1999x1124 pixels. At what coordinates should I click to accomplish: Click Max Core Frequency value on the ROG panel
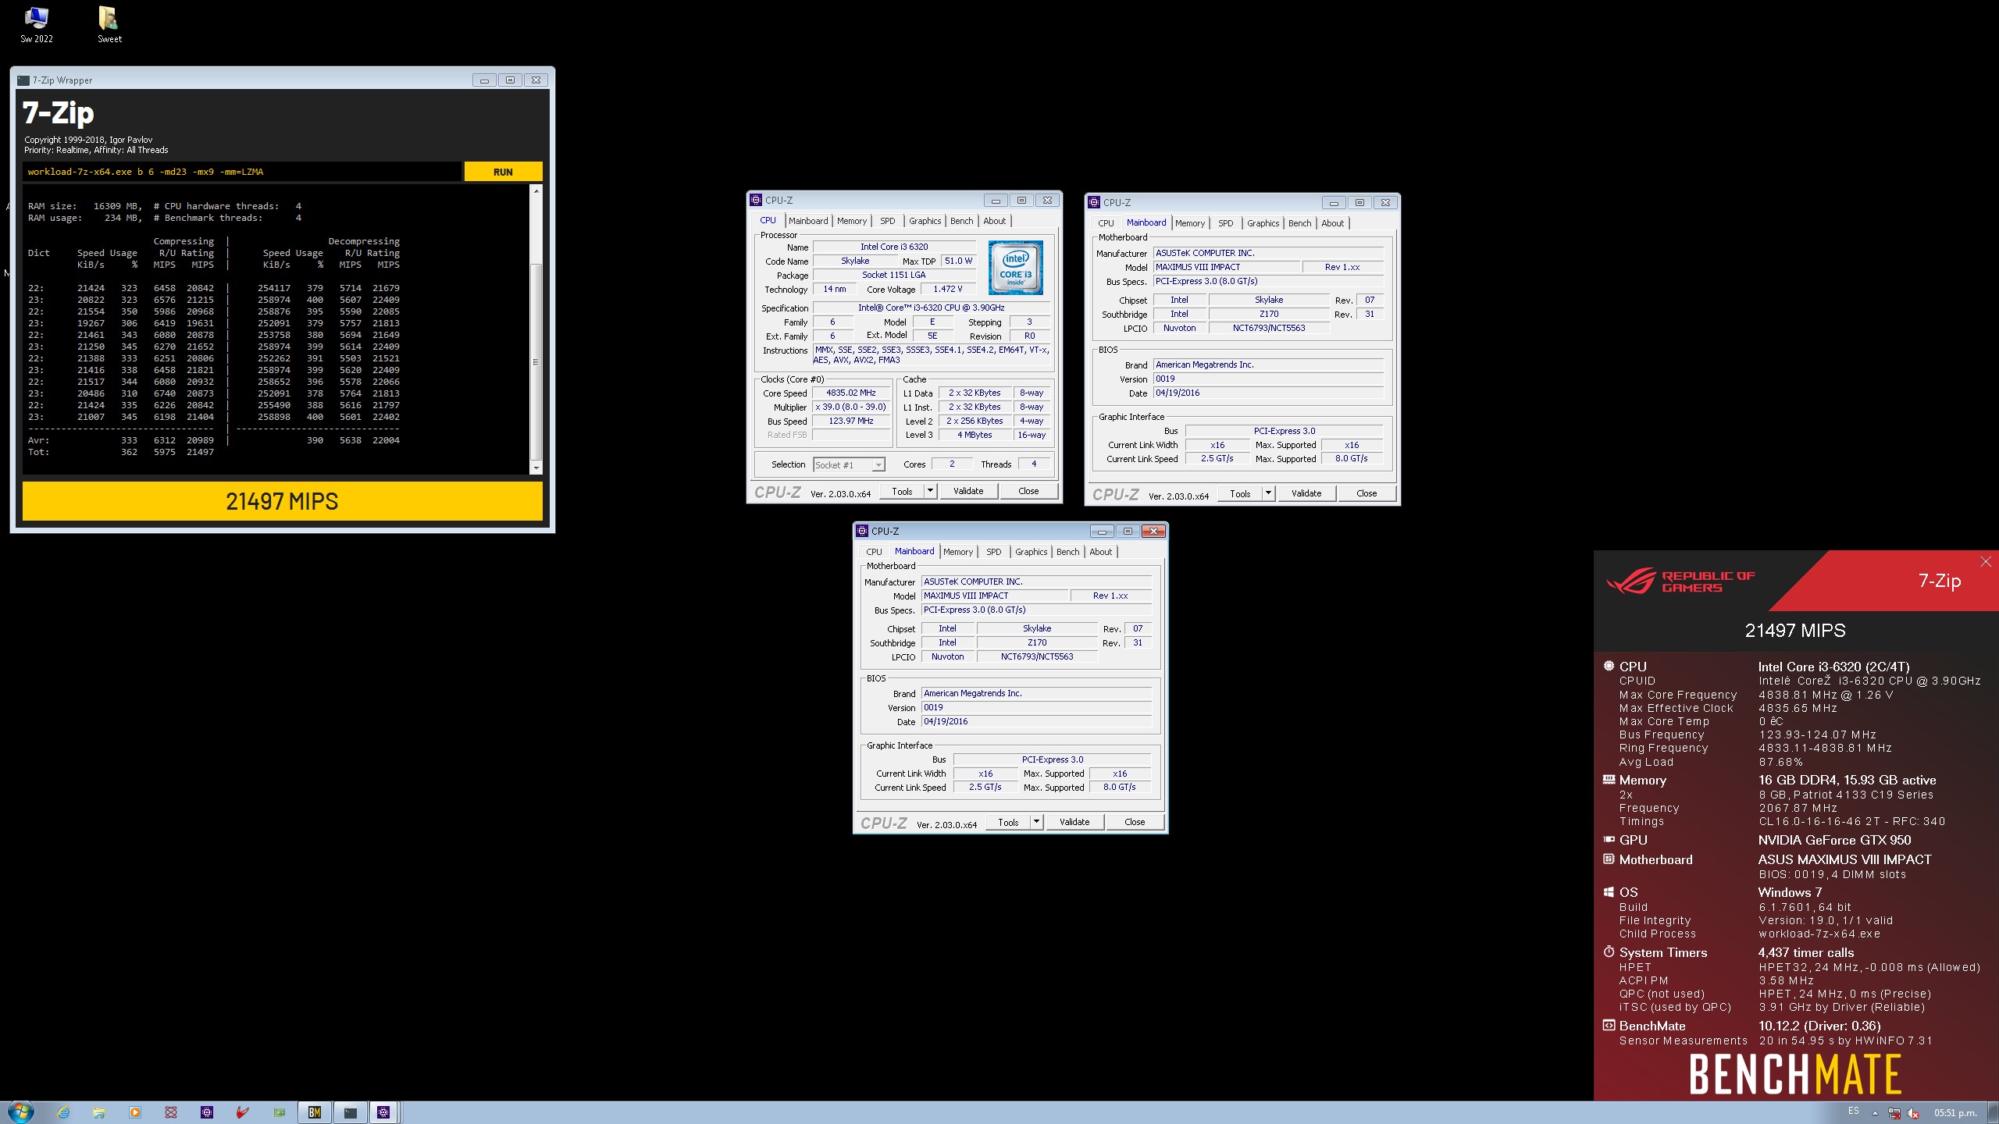tap(1826, 695)
